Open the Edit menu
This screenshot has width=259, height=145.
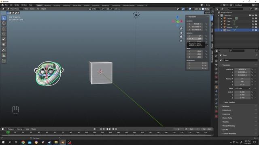[11, 5]
